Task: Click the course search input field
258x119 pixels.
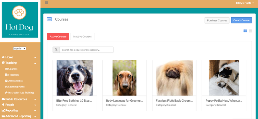Action: click(x=86, y=50)
